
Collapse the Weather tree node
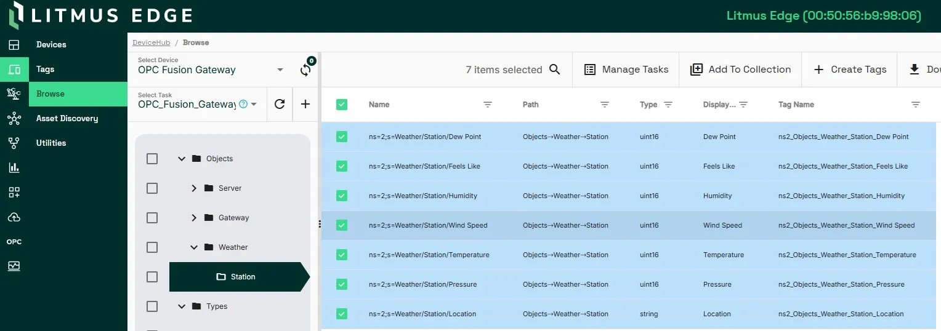pos(194,247)
